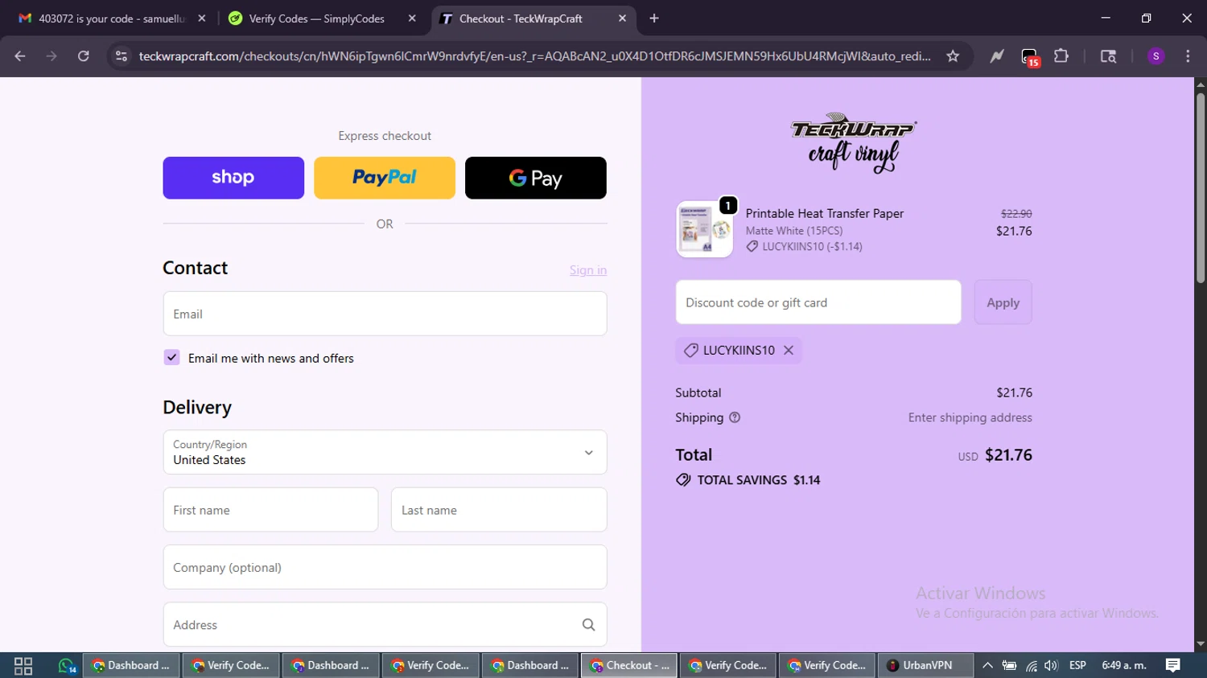Close the Gmail 403072 code tab

pyautogui.click(x=201, y=18)
